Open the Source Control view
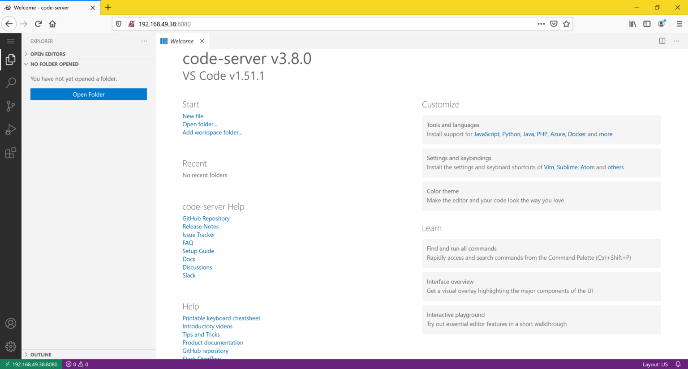 coord(11,106)
